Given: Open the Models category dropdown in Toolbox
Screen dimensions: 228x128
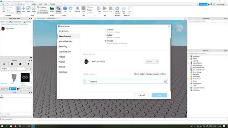Looking at the screenshot, I should pyautogui.click(x=6, y=69).
